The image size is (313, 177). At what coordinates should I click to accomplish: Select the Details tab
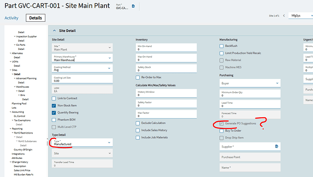pyautogui.click(x=35, y=18)
